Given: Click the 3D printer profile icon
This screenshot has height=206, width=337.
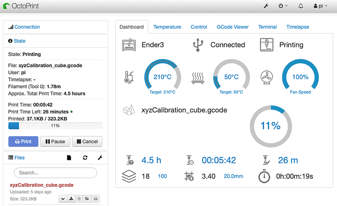Looking at the screenshot, I should pos(129,45).
